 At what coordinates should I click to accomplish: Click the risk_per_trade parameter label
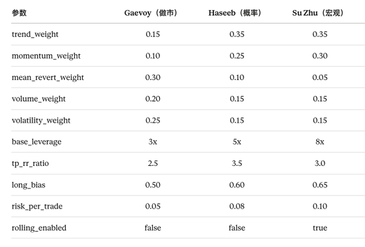(x=37, y=207)
